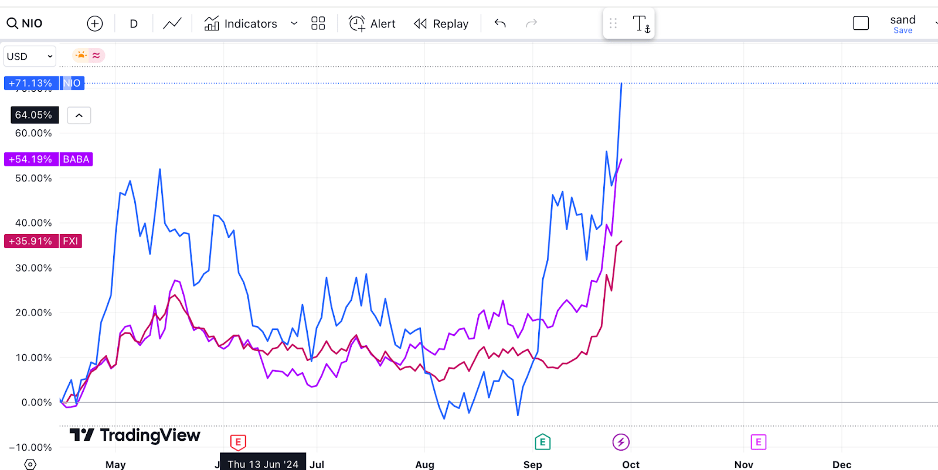Screen dimensions: 938x470
Task: Create a new Alert
Action: [372, 23]
